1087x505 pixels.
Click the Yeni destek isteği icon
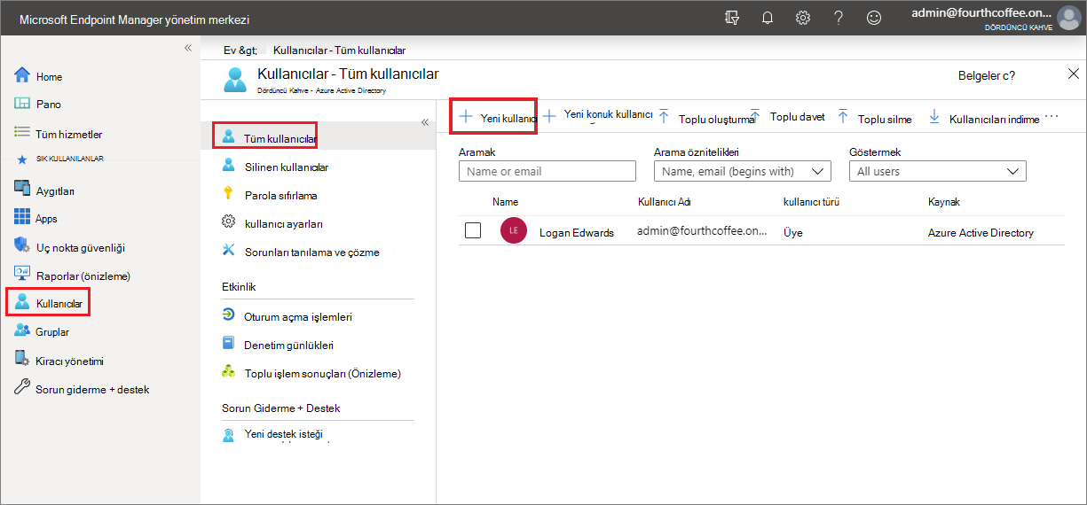[x=229, y=435]
